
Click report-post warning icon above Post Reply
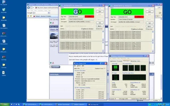(53, 63)
